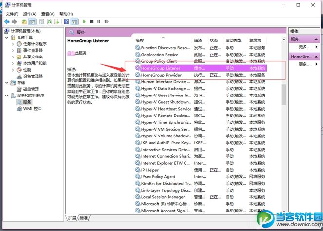Image resolution: width=323 pixels, height=231 pixels.
Task: Click the scrollbar up arrow in services list
Action: pyautogui.click(x=284, y=39)
